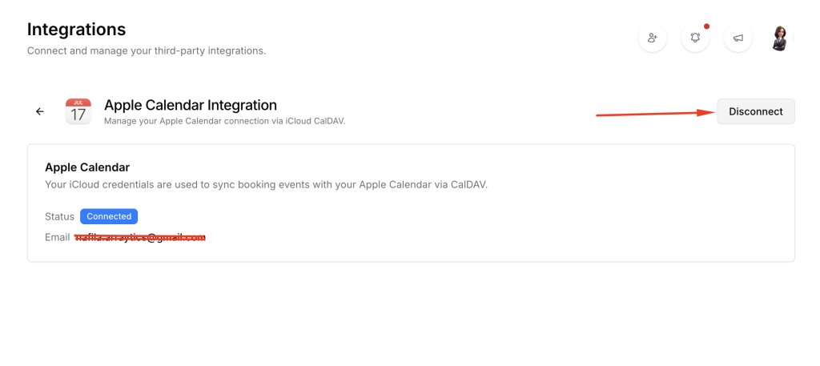Screen dimensions: 820x366
Task: Click the third-party integrations subtitle
Action: 147,50
